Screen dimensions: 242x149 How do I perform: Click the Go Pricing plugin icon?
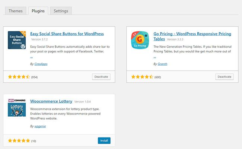(x=140, y=40)
